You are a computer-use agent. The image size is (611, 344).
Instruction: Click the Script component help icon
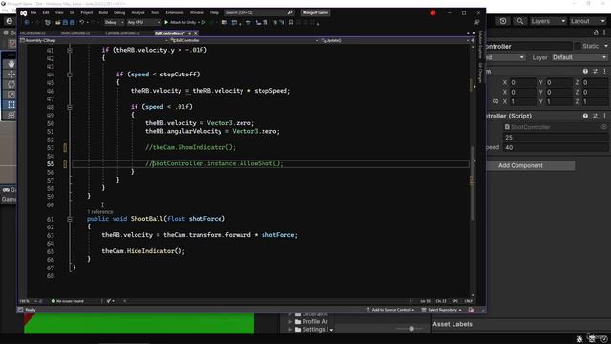click(x=585, y=116)
